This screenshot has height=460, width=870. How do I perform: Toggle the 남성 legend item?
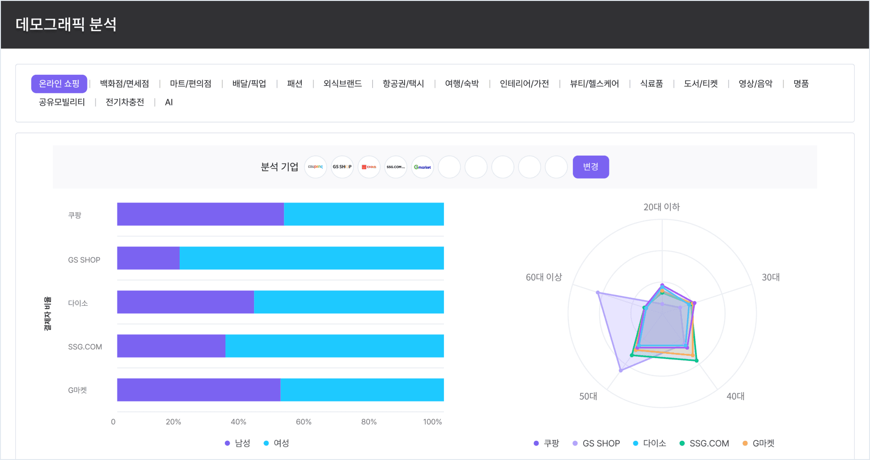(238, 443)
